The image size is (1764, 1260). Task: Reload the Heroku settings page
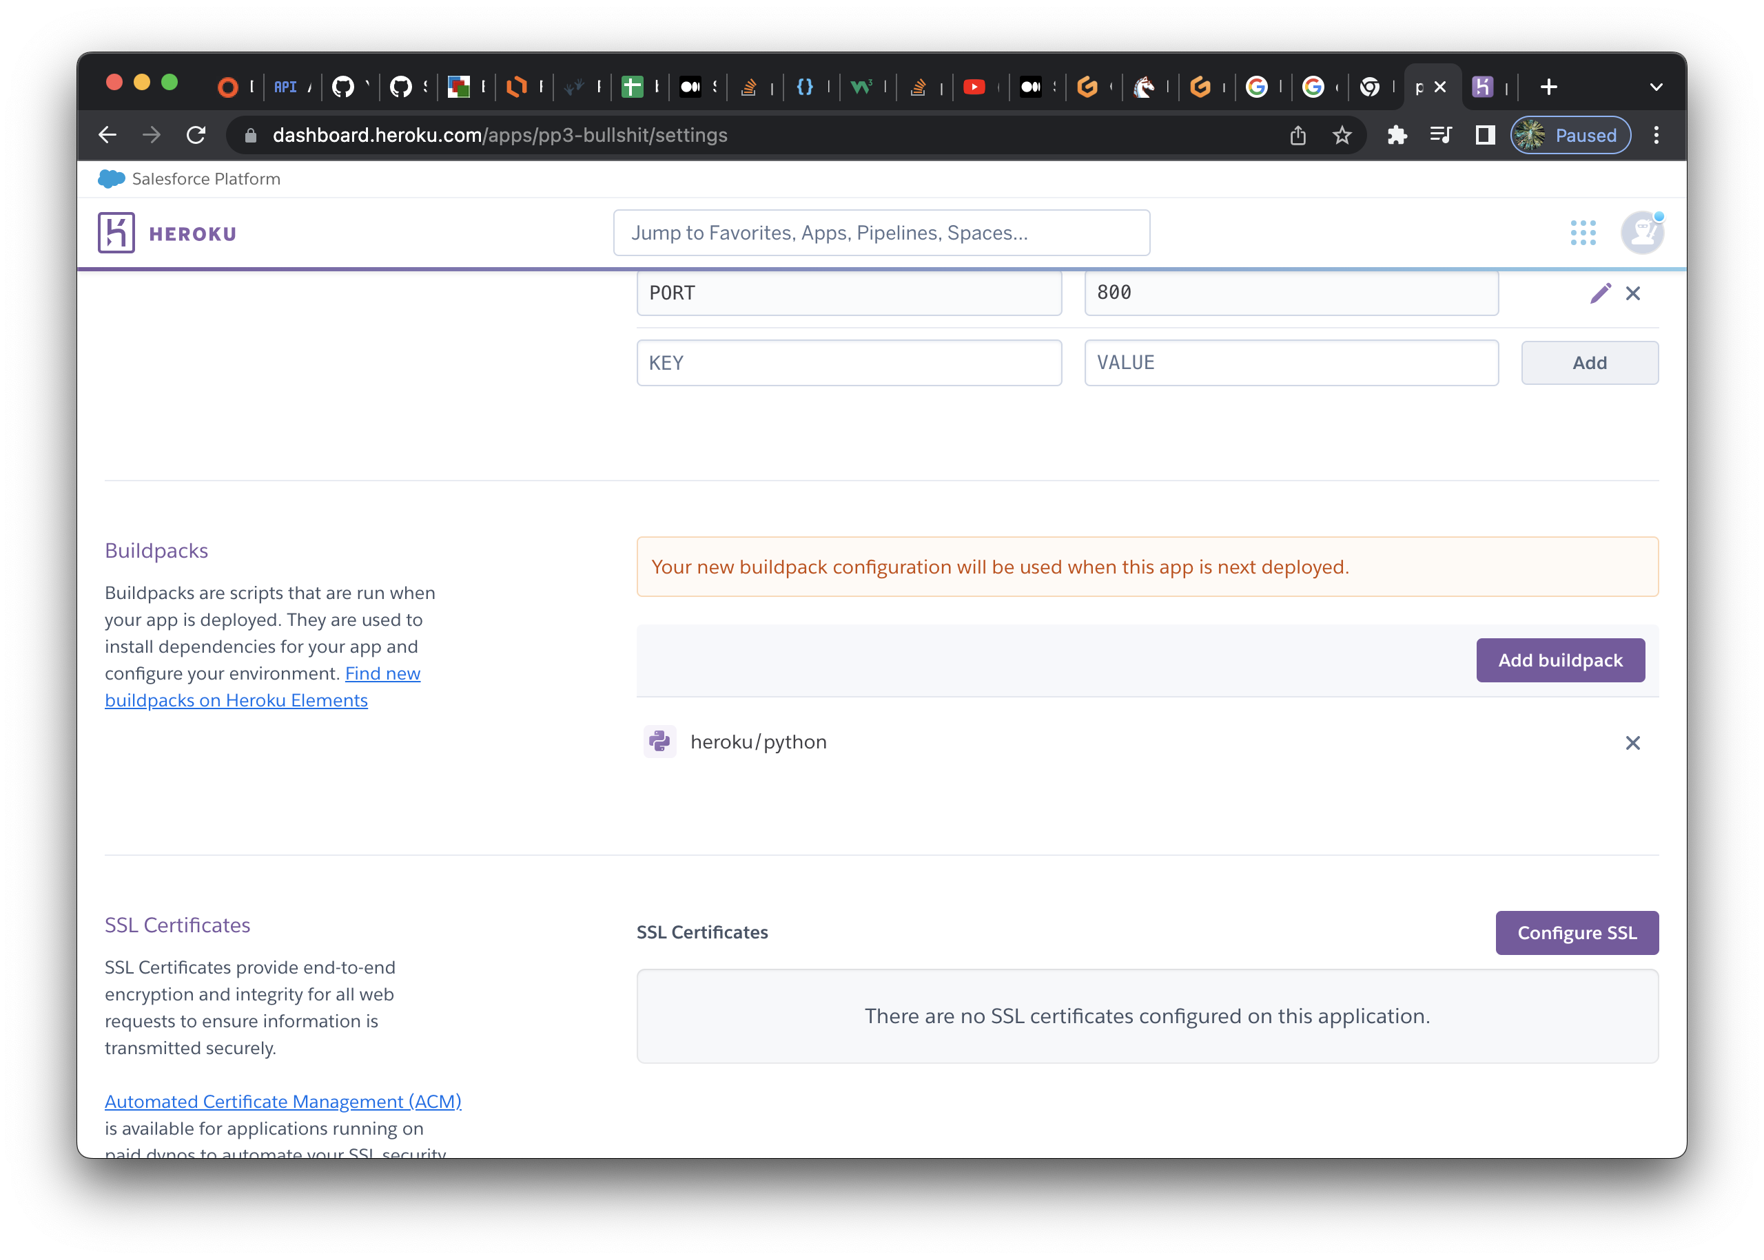[x=196, y=136]
